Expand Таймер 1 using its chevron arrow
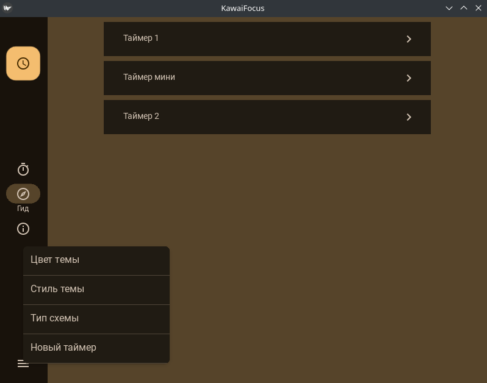Screen dimensions: 487x383 click(x=409, y=39)
